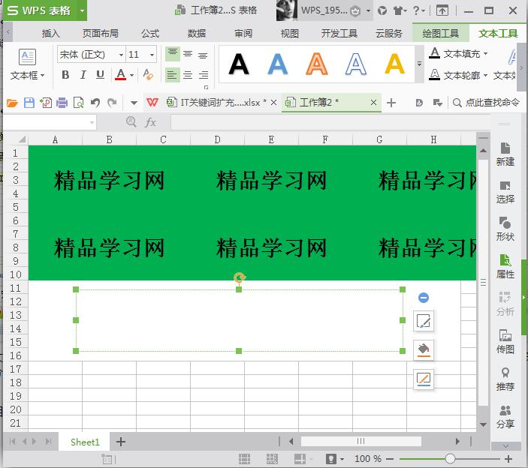Apply red font color A

[x=121, y=75]
